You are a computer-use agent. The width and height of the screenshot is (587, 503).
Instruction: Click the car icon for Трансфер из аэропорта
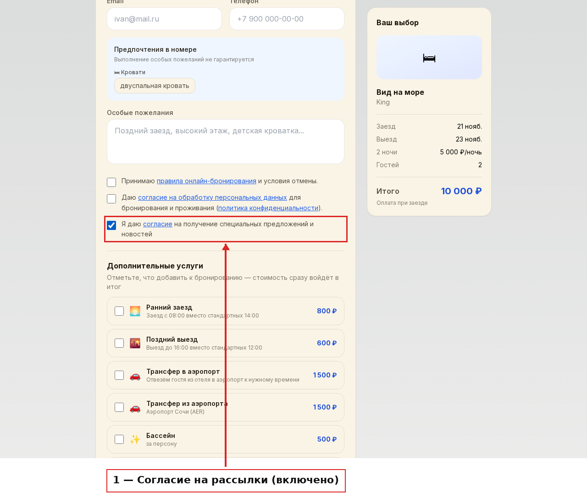135,407
